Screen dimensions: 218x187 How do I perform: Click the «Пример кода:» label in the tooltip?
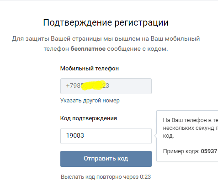click(181, 151)
